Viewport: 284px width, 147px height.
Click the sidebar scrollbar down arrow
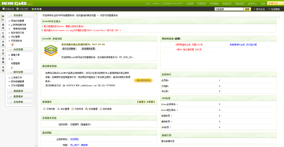coord(37,146)
